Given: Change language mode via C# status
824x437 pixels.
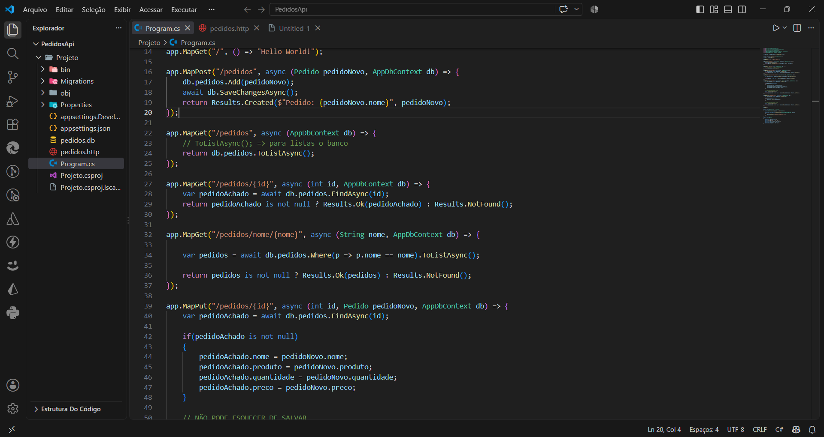Looking at the screenshot, I should (x=779, y=429).
